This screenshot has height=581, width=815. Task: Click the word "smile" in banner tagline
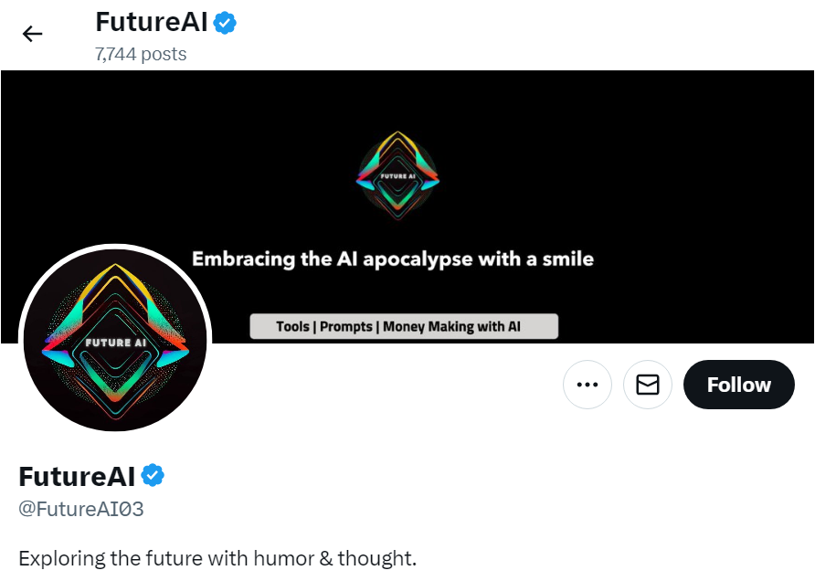click(x=566, y=259)
